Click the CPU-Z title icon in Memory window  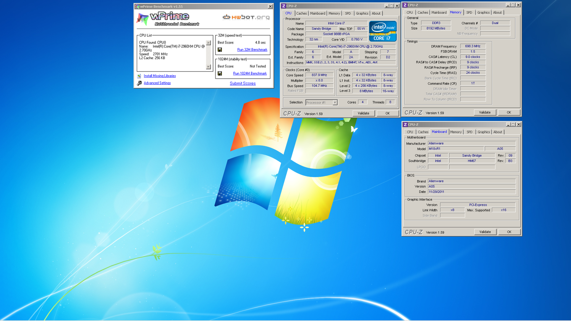click(405, 5)
